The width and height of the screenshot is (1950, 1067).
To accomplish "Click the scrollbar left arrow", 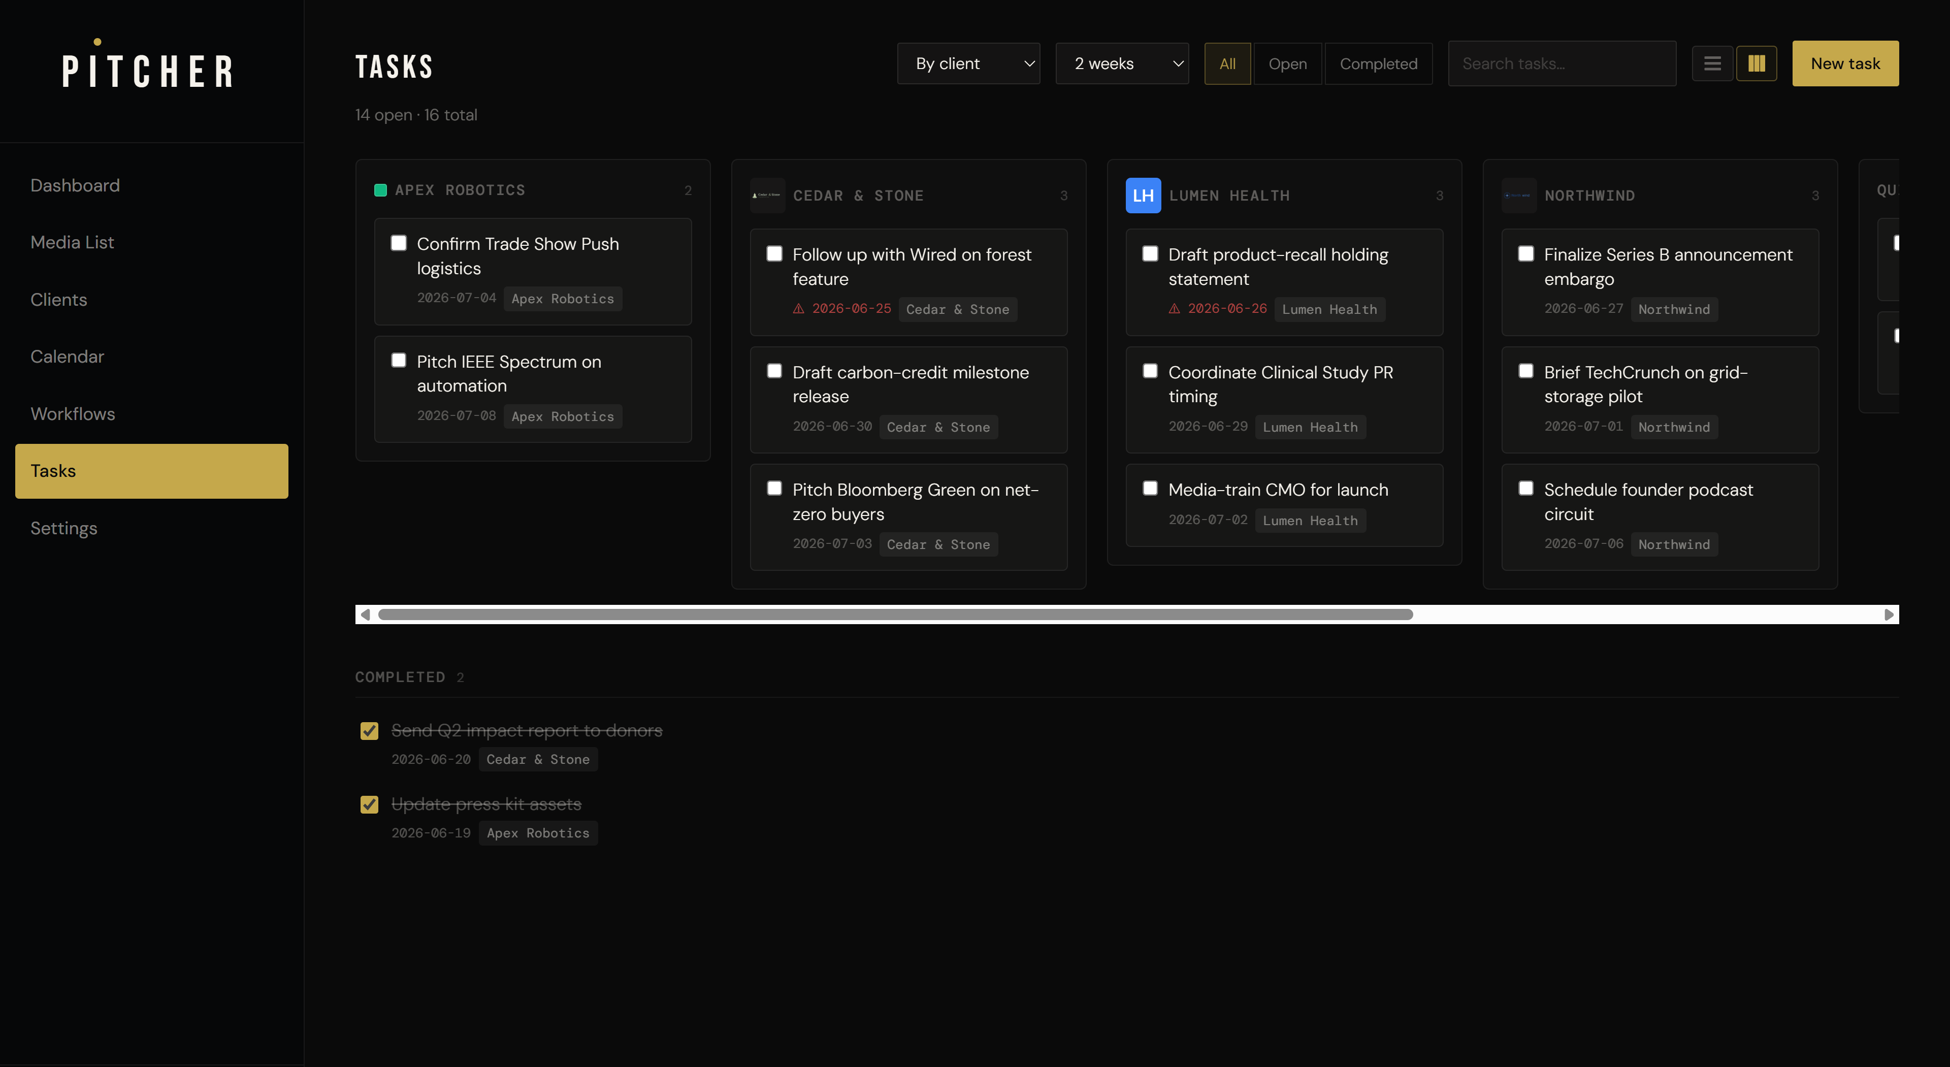I will pos(366,614).
